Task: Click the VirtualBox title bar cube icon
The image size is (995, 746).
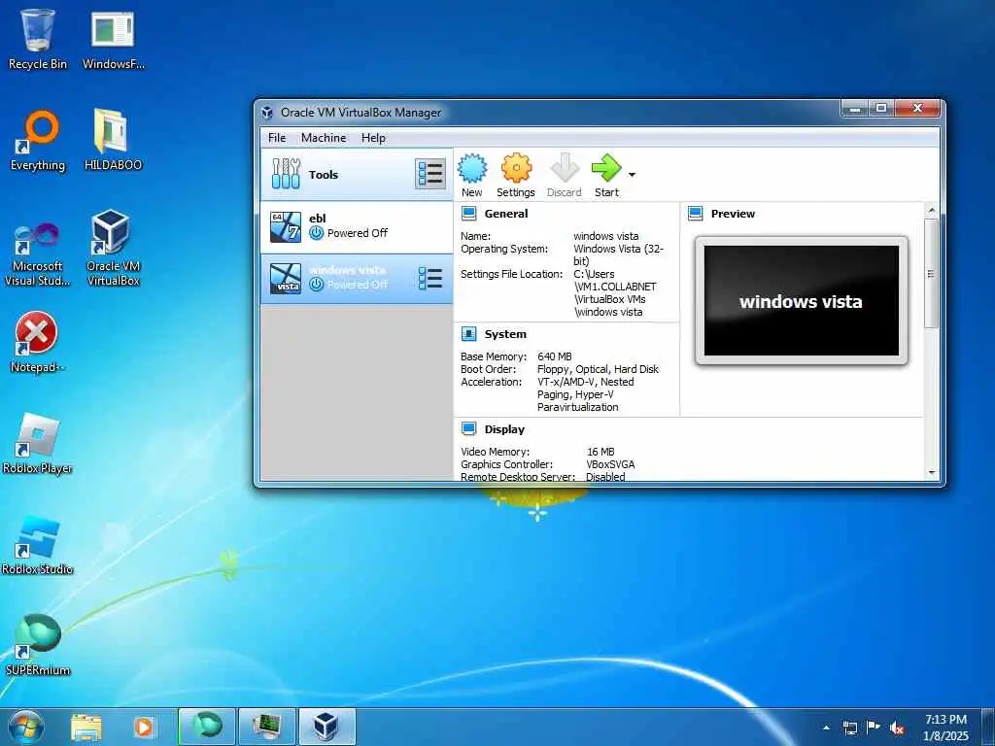Action: tap(268, 113)
